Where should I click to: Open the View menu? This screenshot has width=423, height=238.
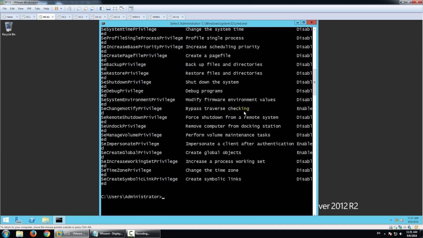20,9
